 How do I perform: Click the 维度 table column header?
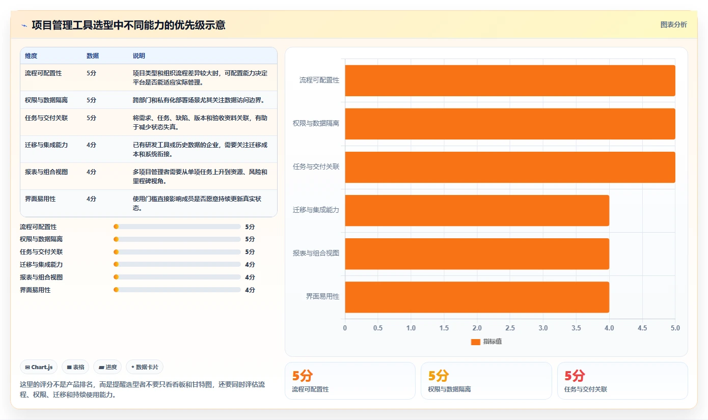(31, 56)
